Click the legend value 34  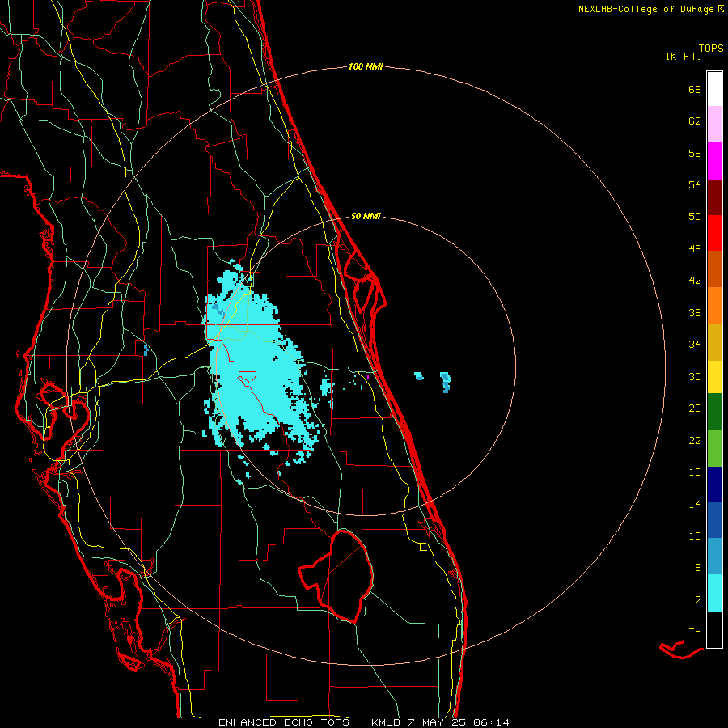[x=695, y=344]
